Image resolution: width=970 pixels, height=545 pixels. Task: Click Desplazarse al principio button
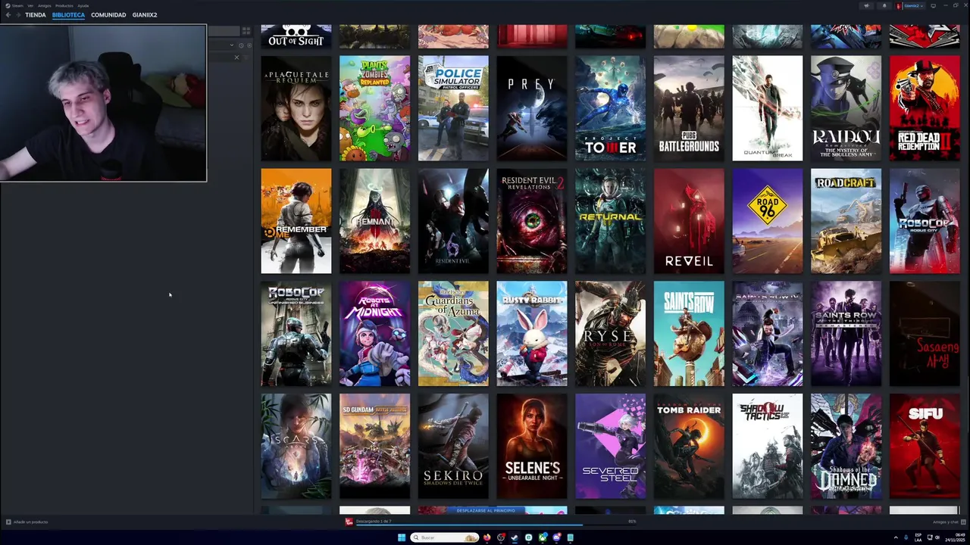(485, 511)
